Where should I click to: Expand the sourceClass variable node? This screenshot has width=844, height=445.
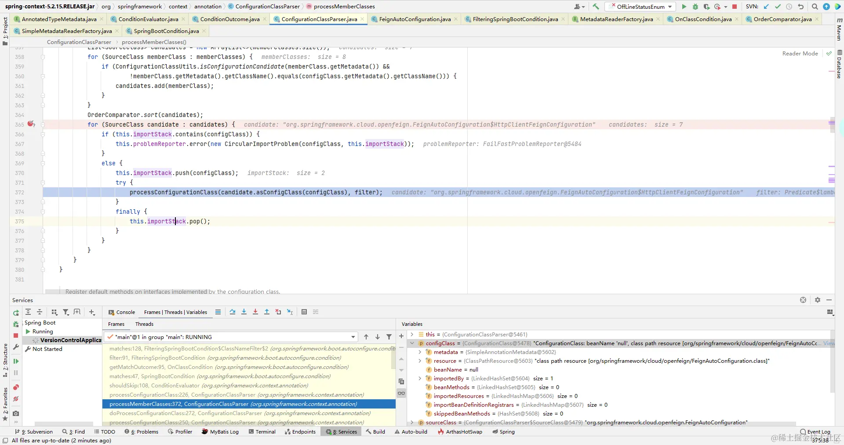click(412, 422)
